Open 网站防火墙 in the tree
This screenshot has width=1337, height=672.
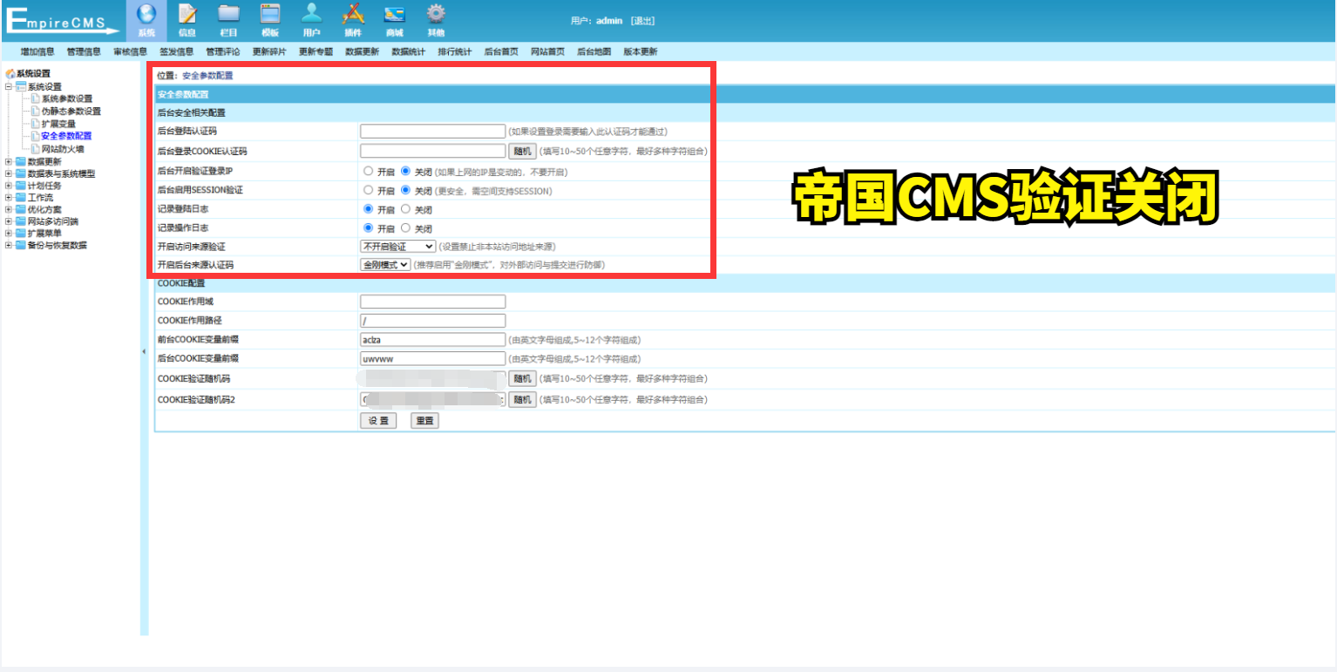(63, 148)
